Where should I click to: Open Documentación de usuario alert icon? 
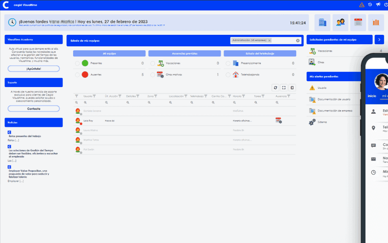coord(312,99)
